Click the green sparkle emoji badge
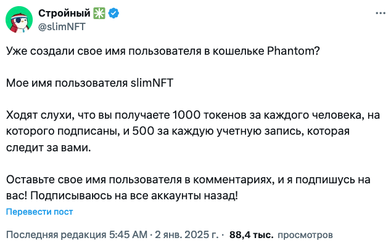 tap(99, 13)
